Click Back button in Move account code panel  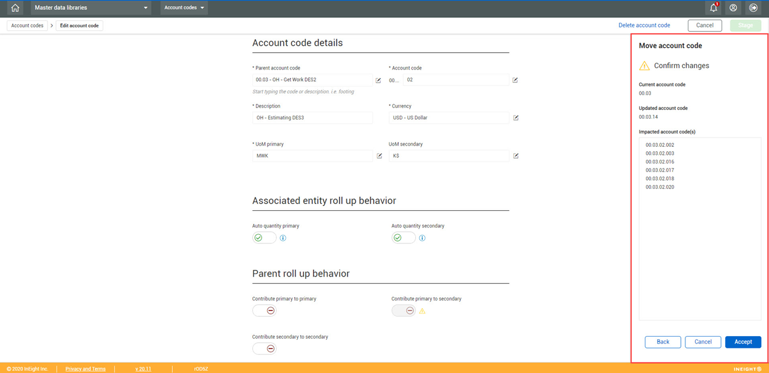tap(663, 342)
